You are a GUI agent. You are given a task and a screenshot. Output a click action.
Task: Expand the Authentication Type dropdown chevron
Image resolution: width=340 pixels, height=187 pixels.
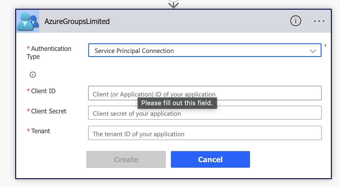(x=313, y=51)
